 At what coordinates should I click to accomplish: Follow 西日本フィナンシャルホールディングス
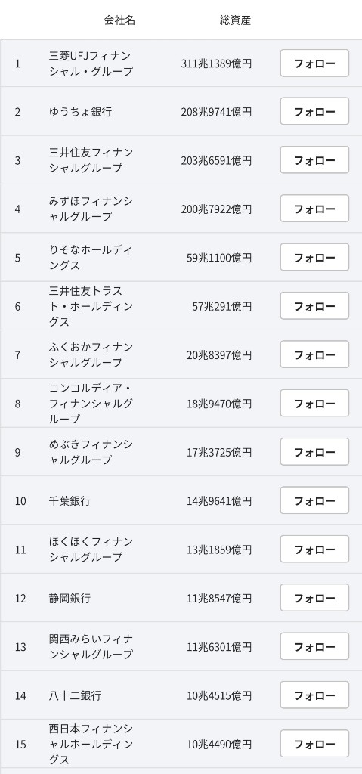(314, 744)
